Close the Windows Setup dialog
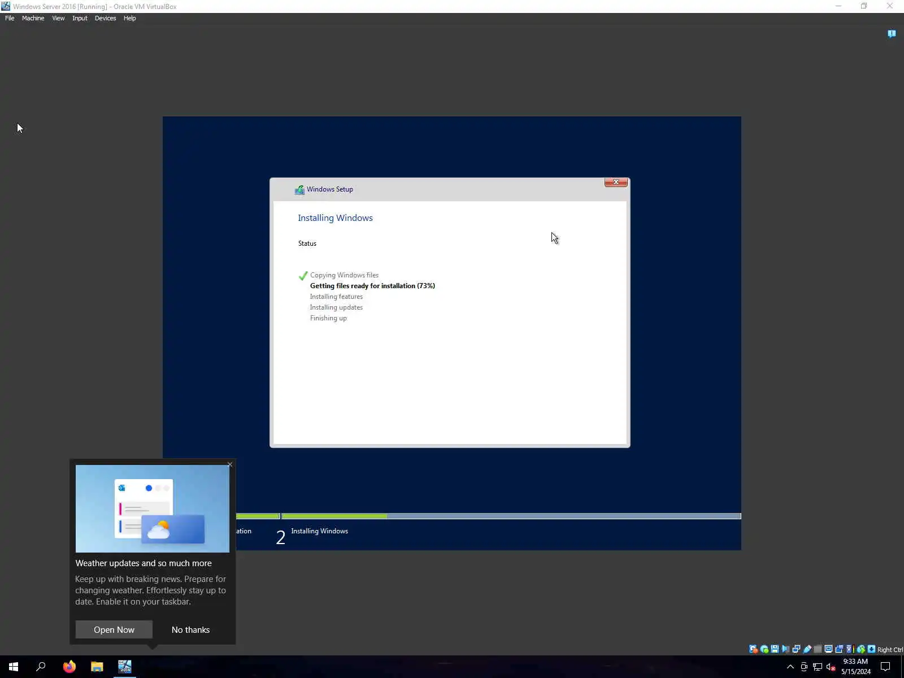Screen dimensions: 904x678 [616, 182]
